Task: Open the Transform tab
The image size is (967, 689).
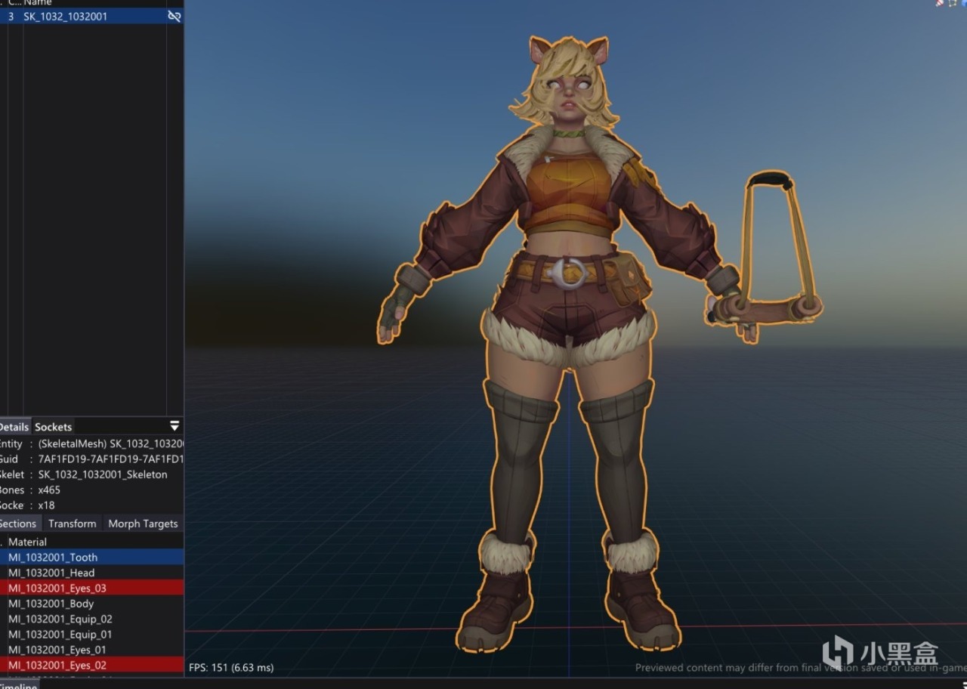Action: coord(73,524)
